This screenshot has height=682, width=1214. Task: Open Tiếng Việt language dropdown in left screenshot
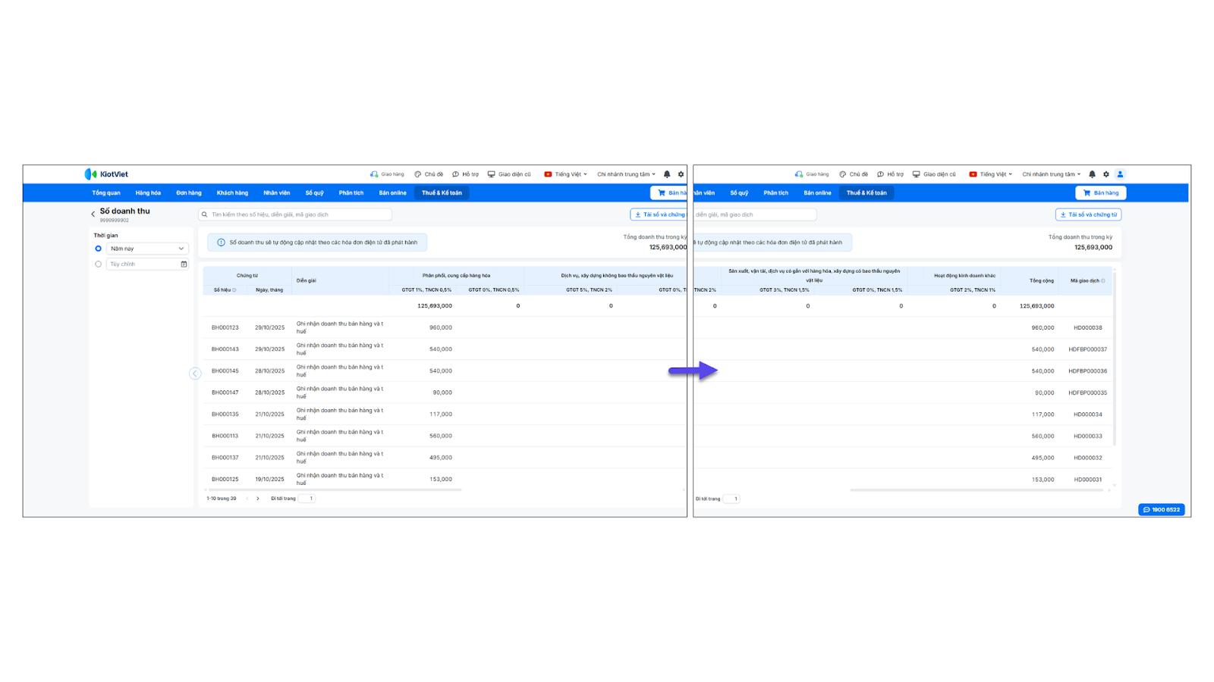coord(566,174)
